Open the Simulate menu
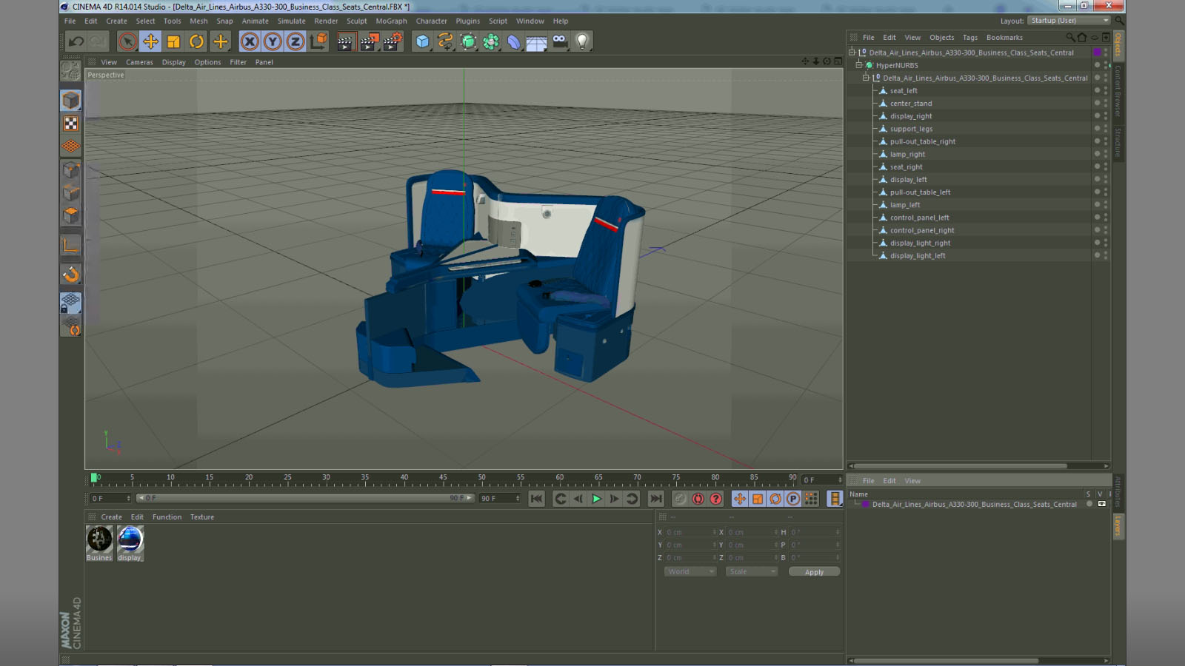Image resolution: width=1185 pixels, height=666 pixels. pos(291,21)
